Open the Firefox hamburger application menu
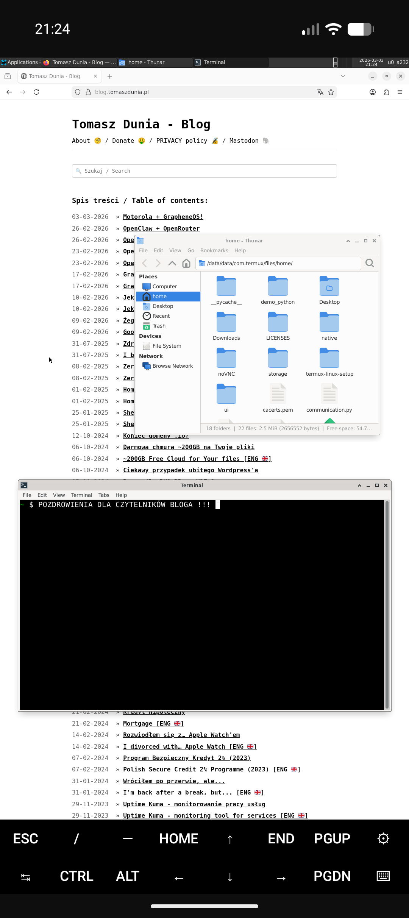The image size is (409, 918). coord(400,92)
